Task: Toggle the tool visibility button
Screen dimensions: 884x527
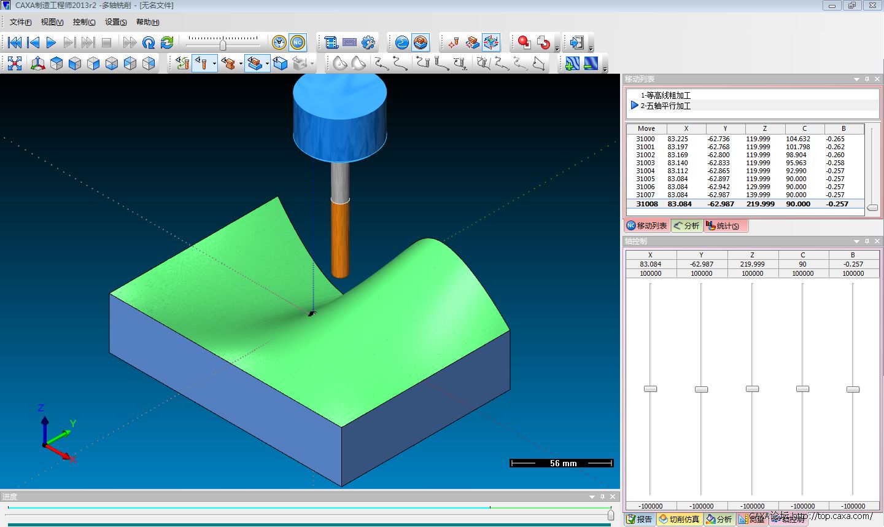Action: tap(201, 63)
